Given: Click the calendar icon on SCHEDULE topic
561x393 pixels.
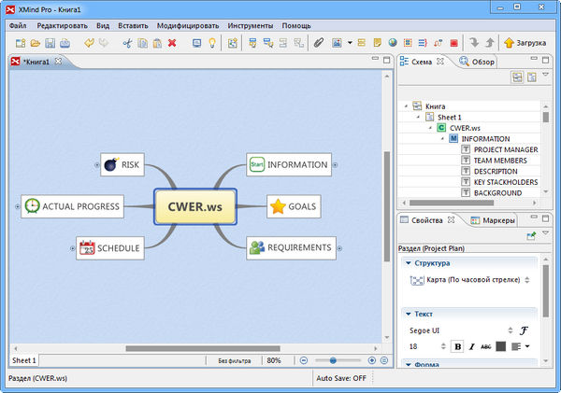Looking at the screenshot, I should point(87,248).
